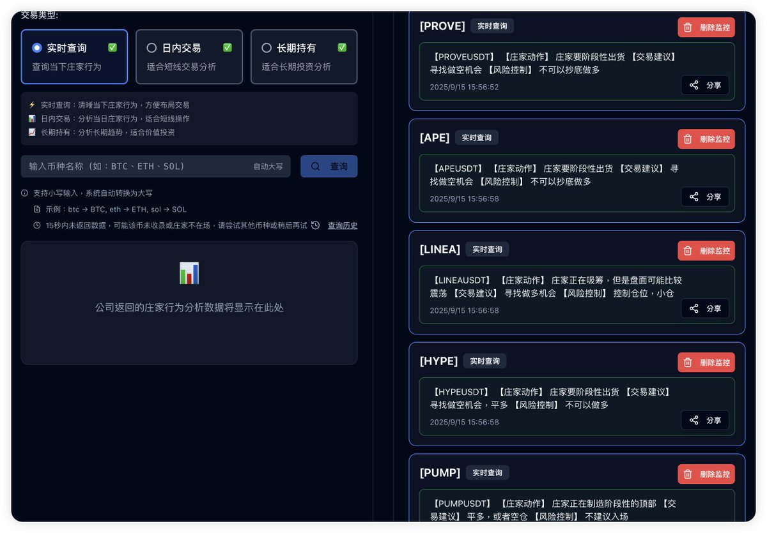Screen dimensions: 767x533
Task: Click 删除监控 on the LINEA card
Action: 706,250
